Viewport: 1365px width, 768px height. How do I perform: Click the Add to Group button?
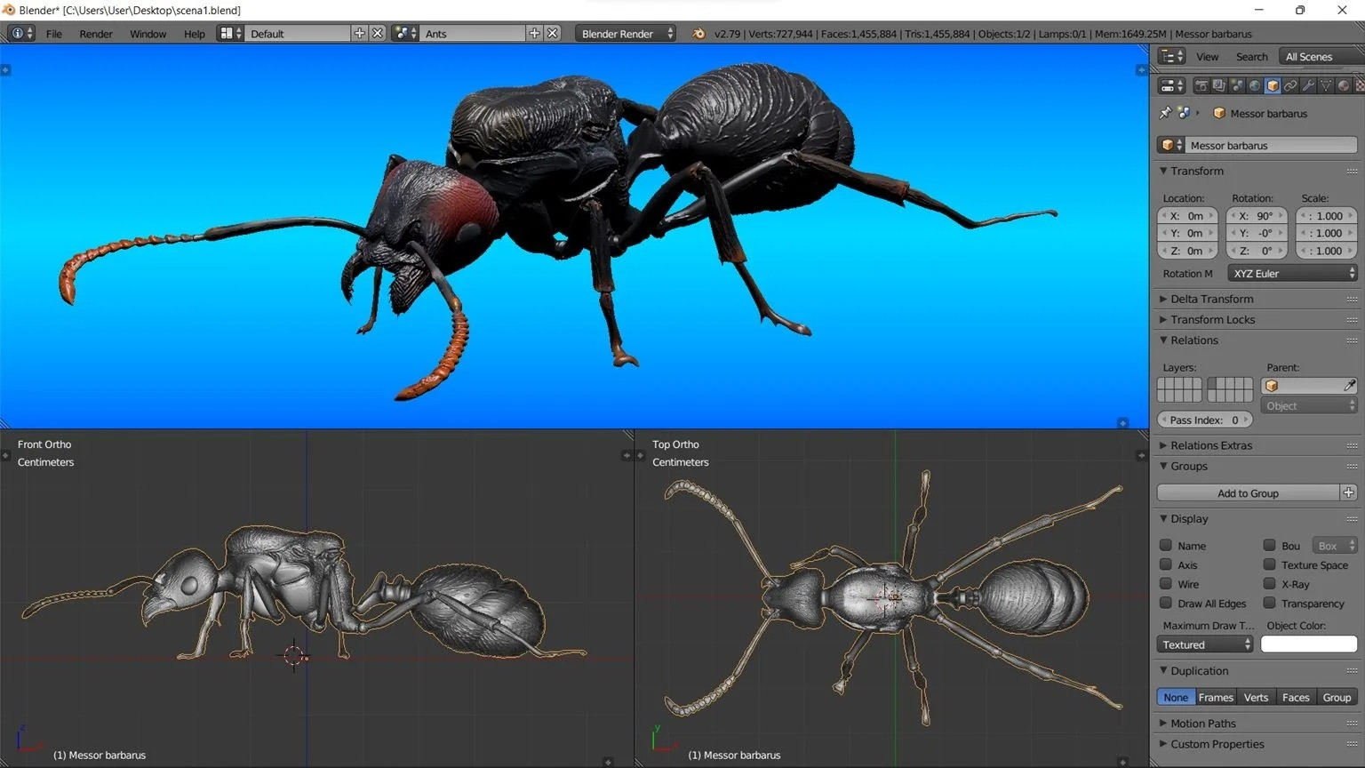click(x=1248, y=492)
